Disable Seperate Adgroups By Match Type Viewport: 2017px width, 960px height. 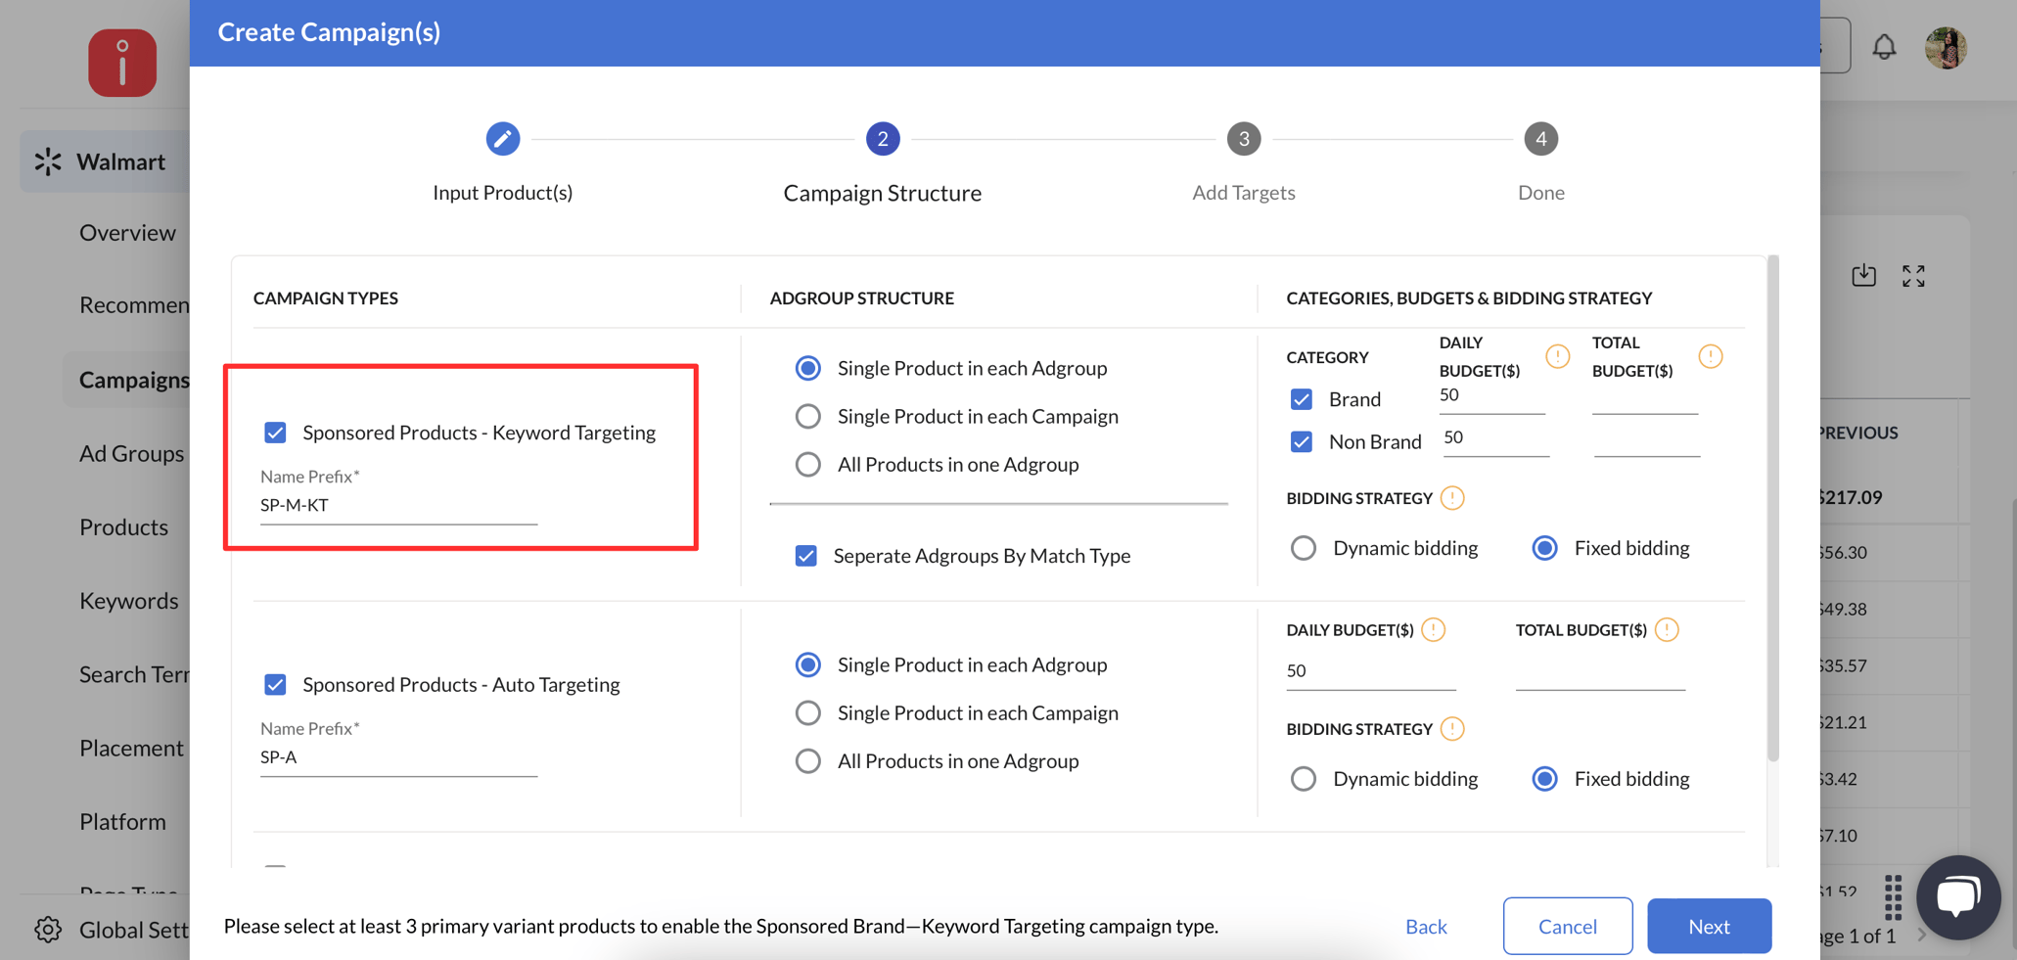[x=805, y=555]
